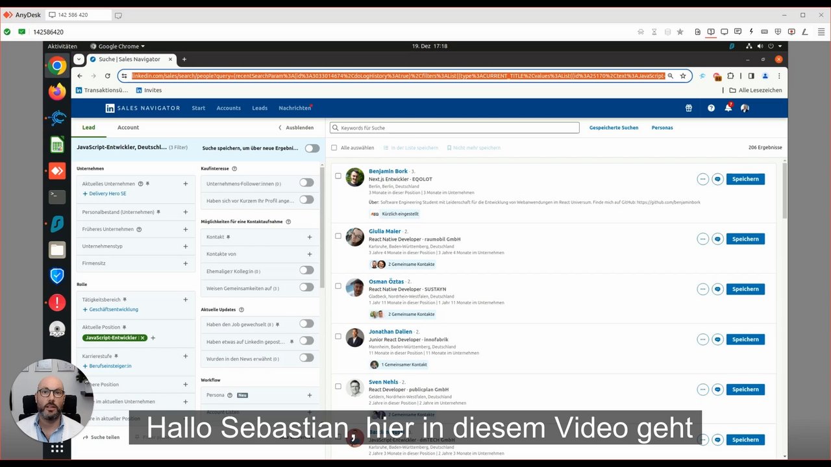Click Benjamin Bork's profile photo

click(354, 177)
